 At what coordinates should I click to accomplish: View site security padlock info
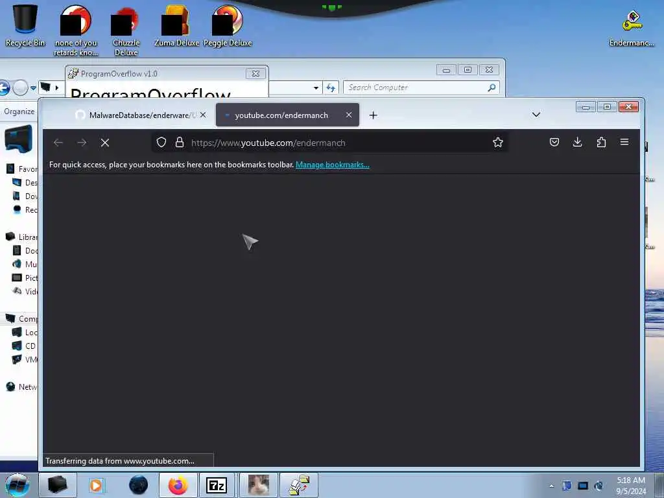[180, 142]
